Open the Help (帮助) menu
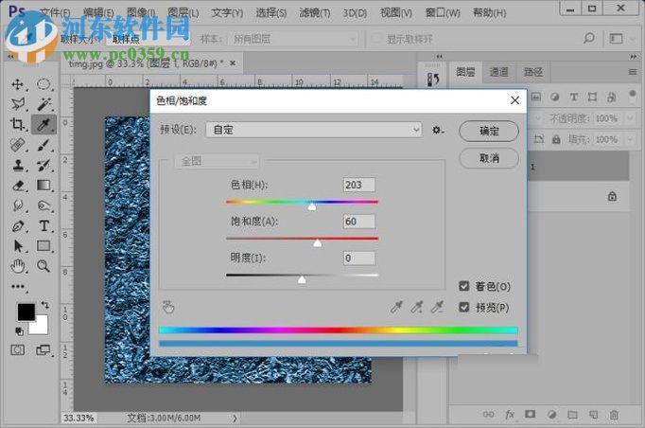This screenshot has width=645, height=428. pos(490,13)
